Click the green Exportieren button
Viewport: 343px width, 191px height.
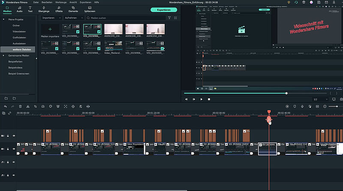pyautogui.click(x=164, y=10)
